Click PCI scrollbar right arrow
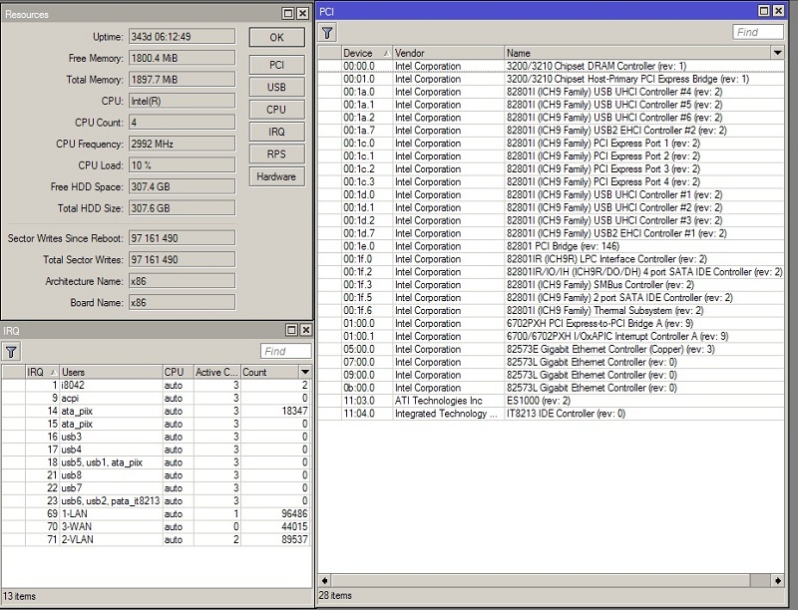 pyautogui.click(x=778, y=580)
